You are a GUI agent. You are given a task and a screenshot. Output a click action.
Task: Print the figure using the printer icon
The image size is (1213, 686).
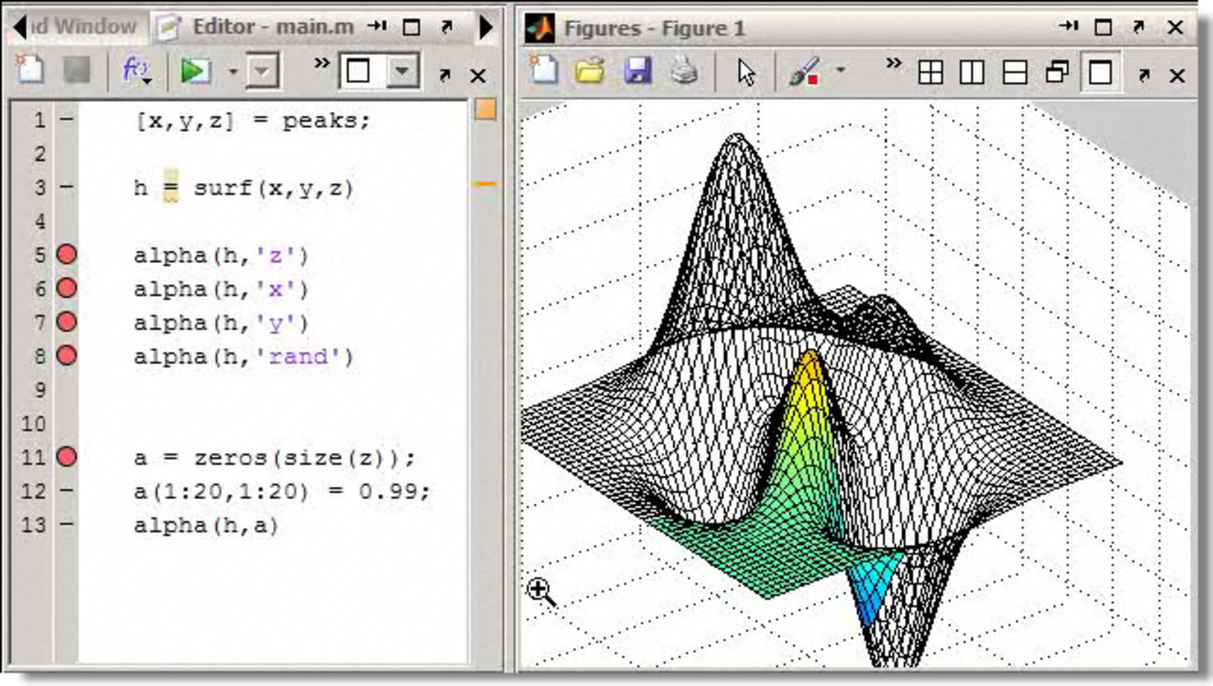683,71
